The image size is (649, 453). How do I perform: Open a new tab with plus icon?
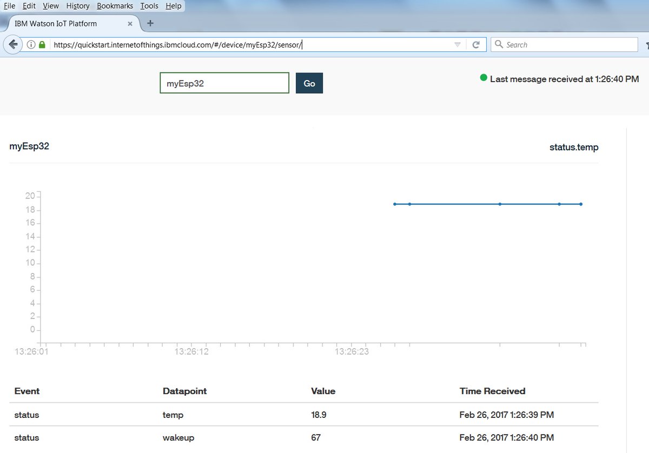(x=150, y=23)
